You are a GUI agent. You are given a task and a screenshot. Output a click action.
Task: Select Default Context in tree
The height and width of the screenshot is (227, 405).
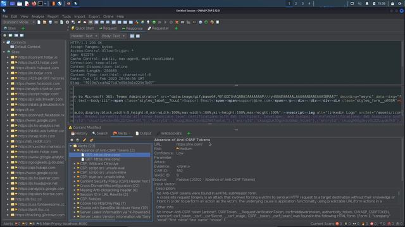[27, 47]
